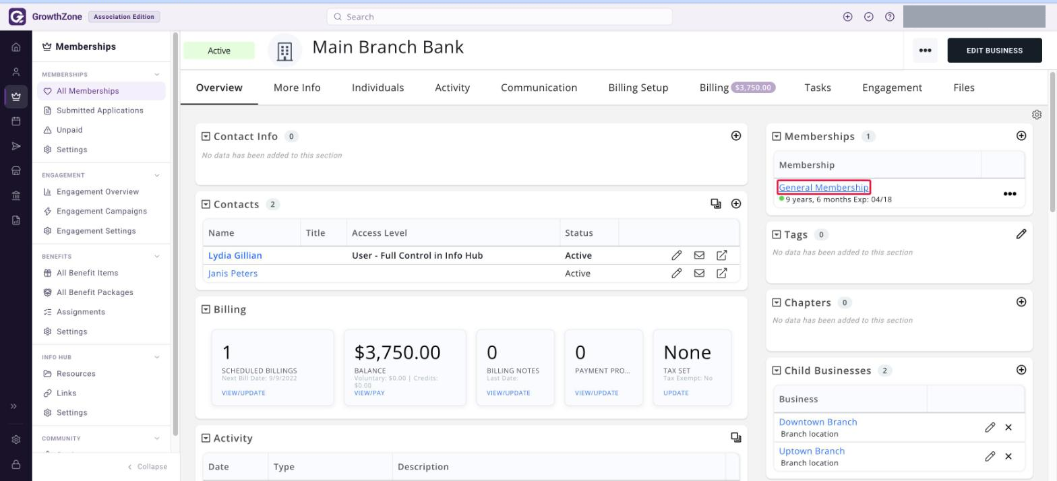Collapse the Tags panel
The width and height of the screenshot is (1057, 481).
(777, 234)
